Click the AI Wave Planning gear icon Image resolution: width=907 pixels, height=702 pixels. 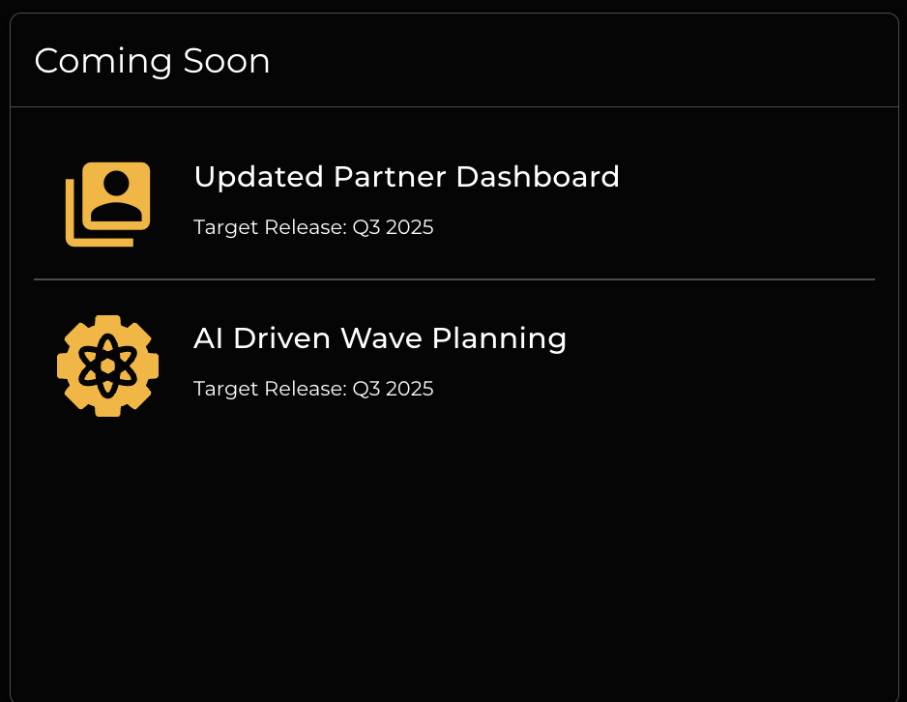coord(107,366)
